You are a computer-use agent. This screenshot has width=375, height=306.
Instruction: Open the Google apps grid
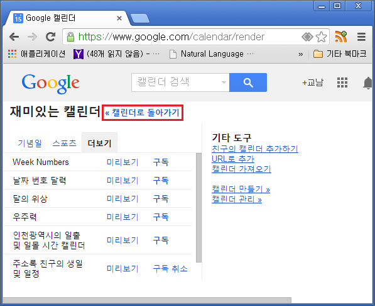click(342, 82)
